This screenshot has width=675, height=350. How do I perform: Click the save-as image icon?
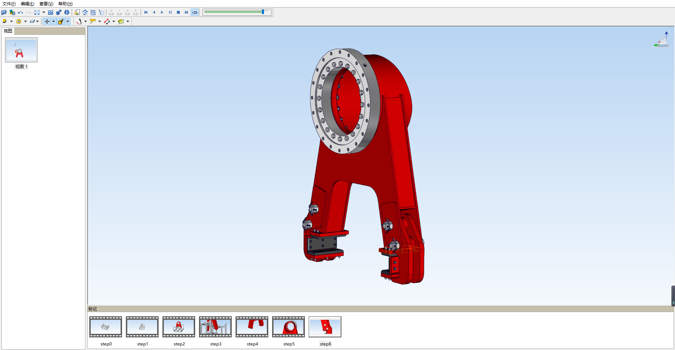[12, 12]
